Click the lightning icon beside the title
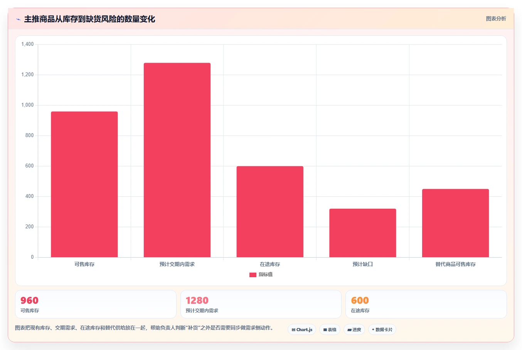 point(18,19)
